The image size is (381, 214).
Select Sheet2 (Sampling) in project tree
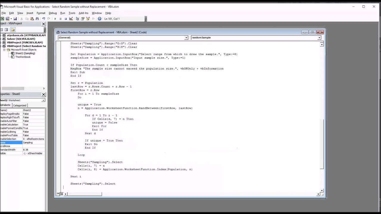[x=25, y=53]
